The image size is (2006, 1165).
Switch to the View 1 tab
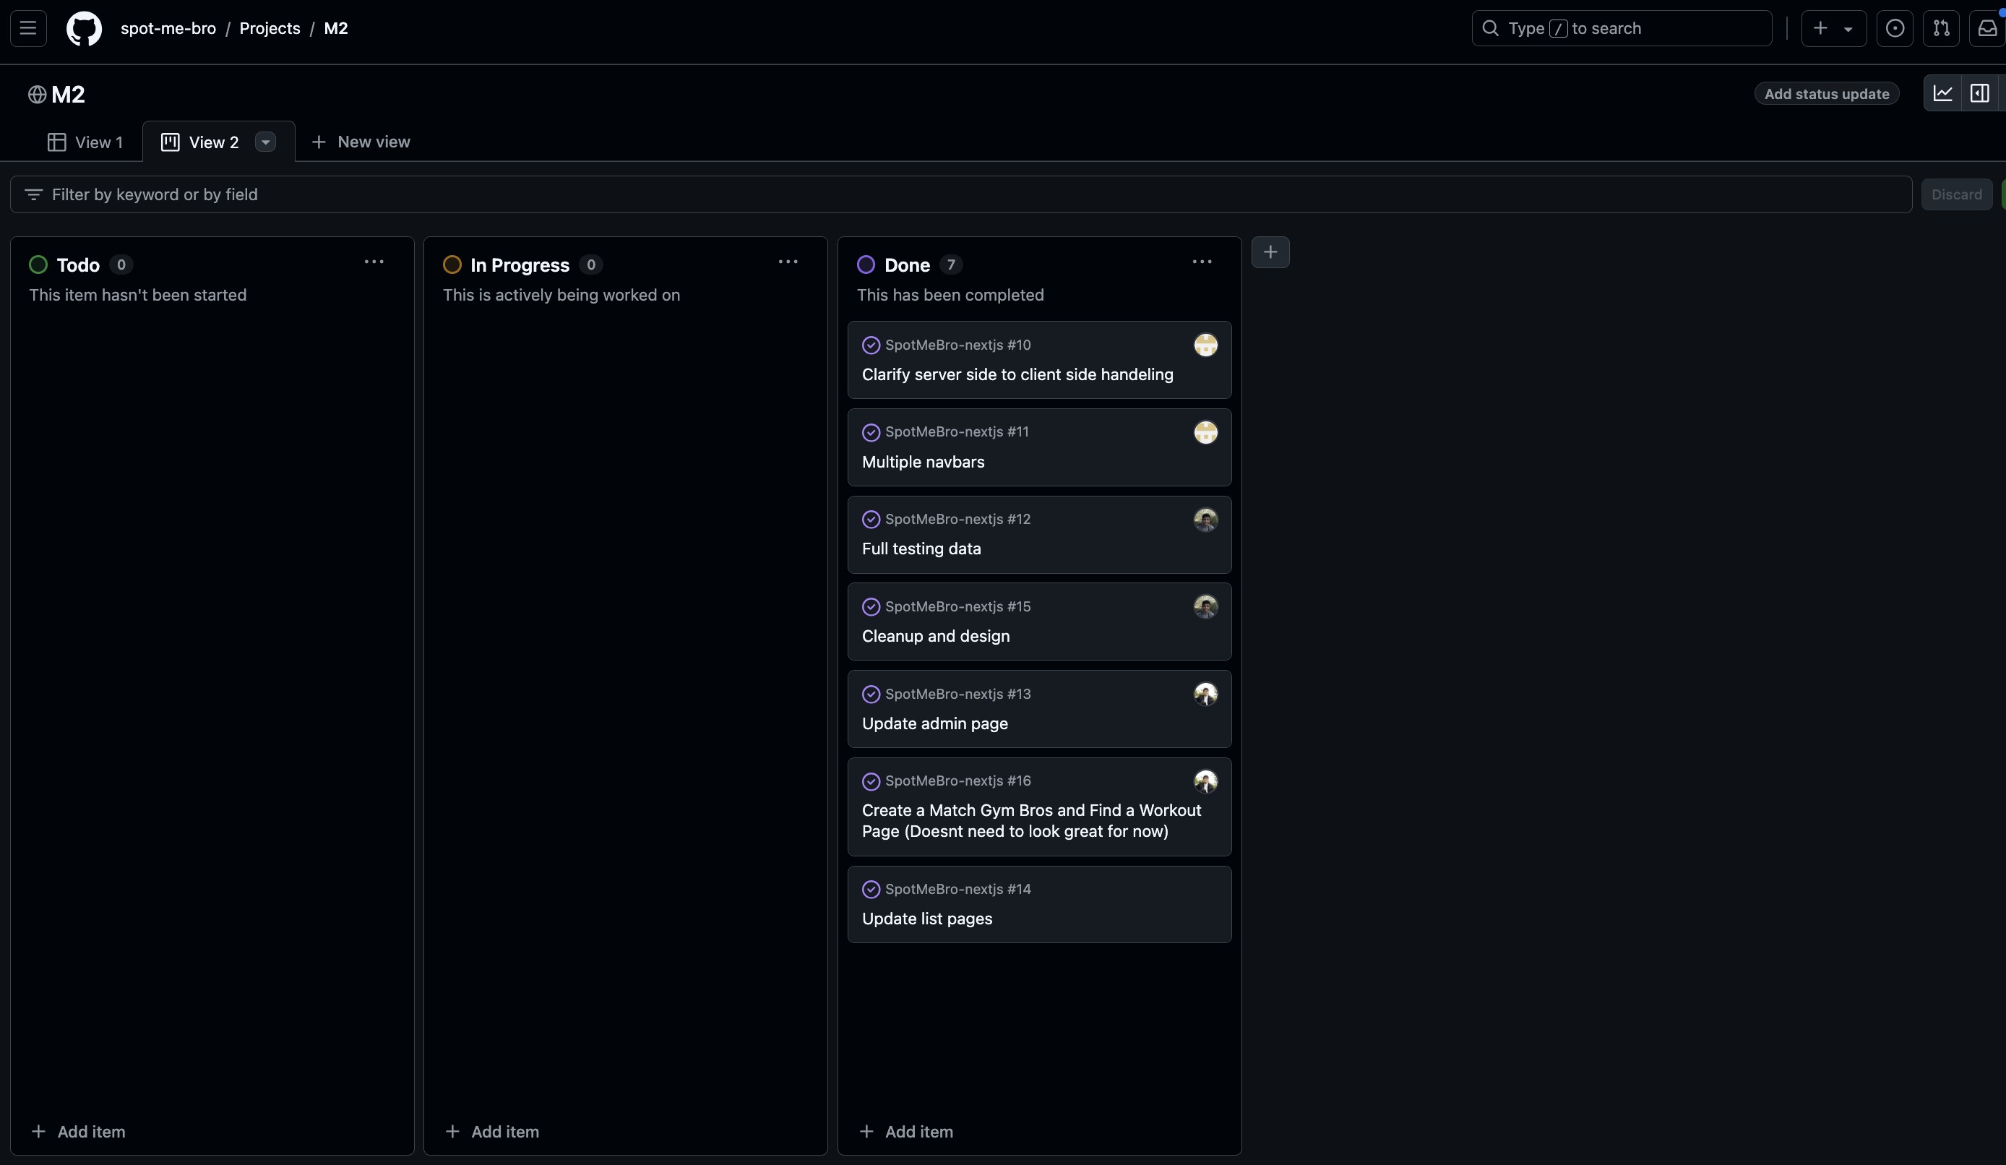[x=85, y=142]
